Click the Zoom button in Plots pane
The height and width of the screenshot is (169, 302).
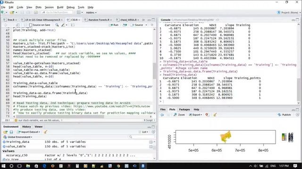pyautogui.click(x=179, y=115)
